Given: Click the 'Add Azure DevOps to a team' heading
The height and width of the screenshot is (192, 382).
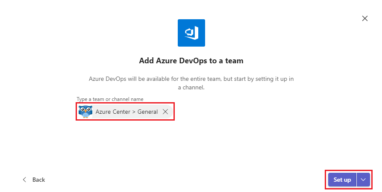Looking at the screenshot, I should click(191, 61).
